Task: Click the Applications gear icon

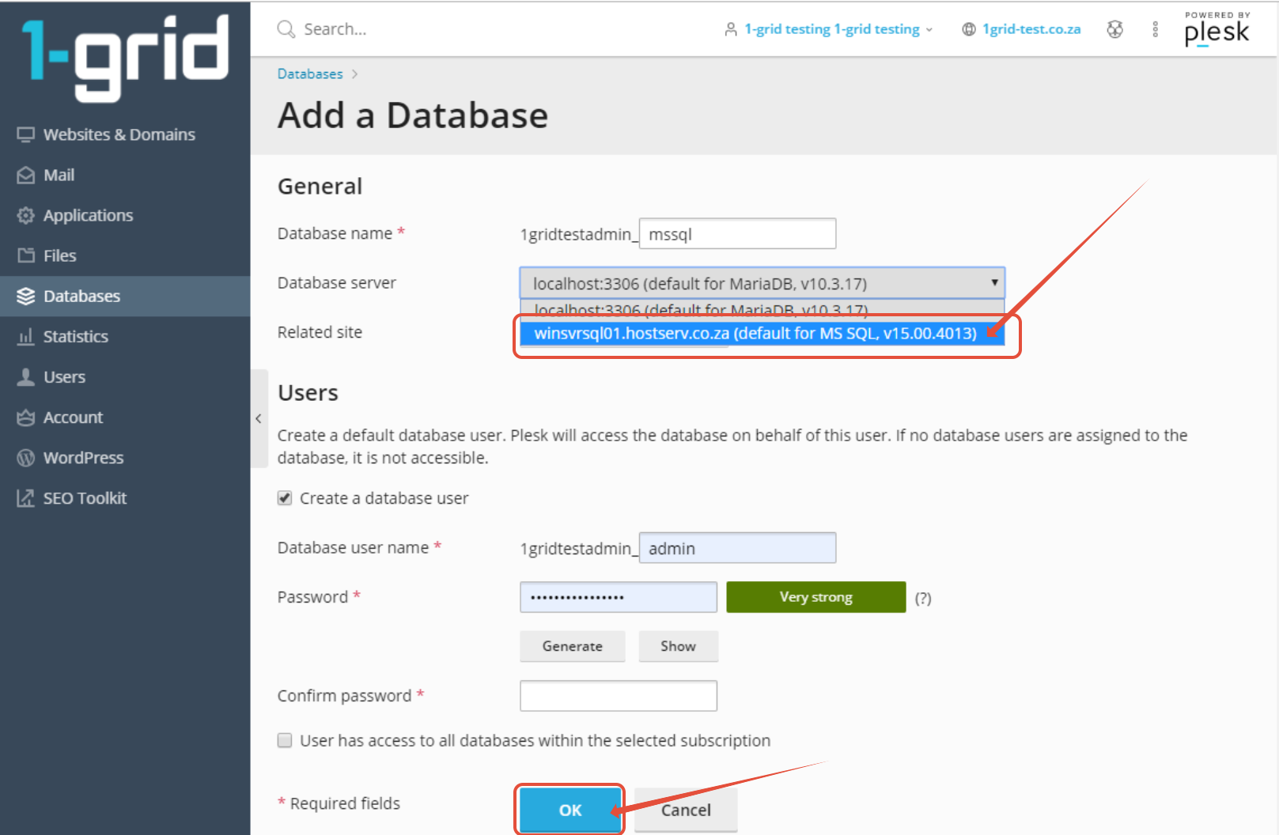Action: tap(26, 215)
